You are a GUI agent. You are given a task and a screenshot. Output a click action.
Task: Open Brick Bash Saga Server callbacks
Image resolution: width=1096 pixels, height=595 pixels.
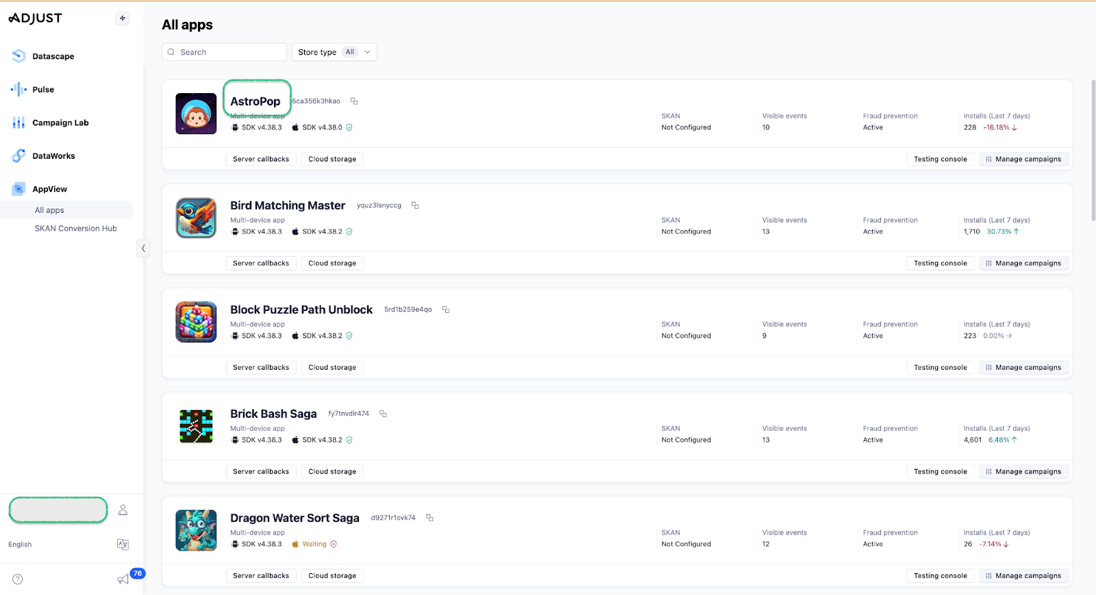click(261, 471)
